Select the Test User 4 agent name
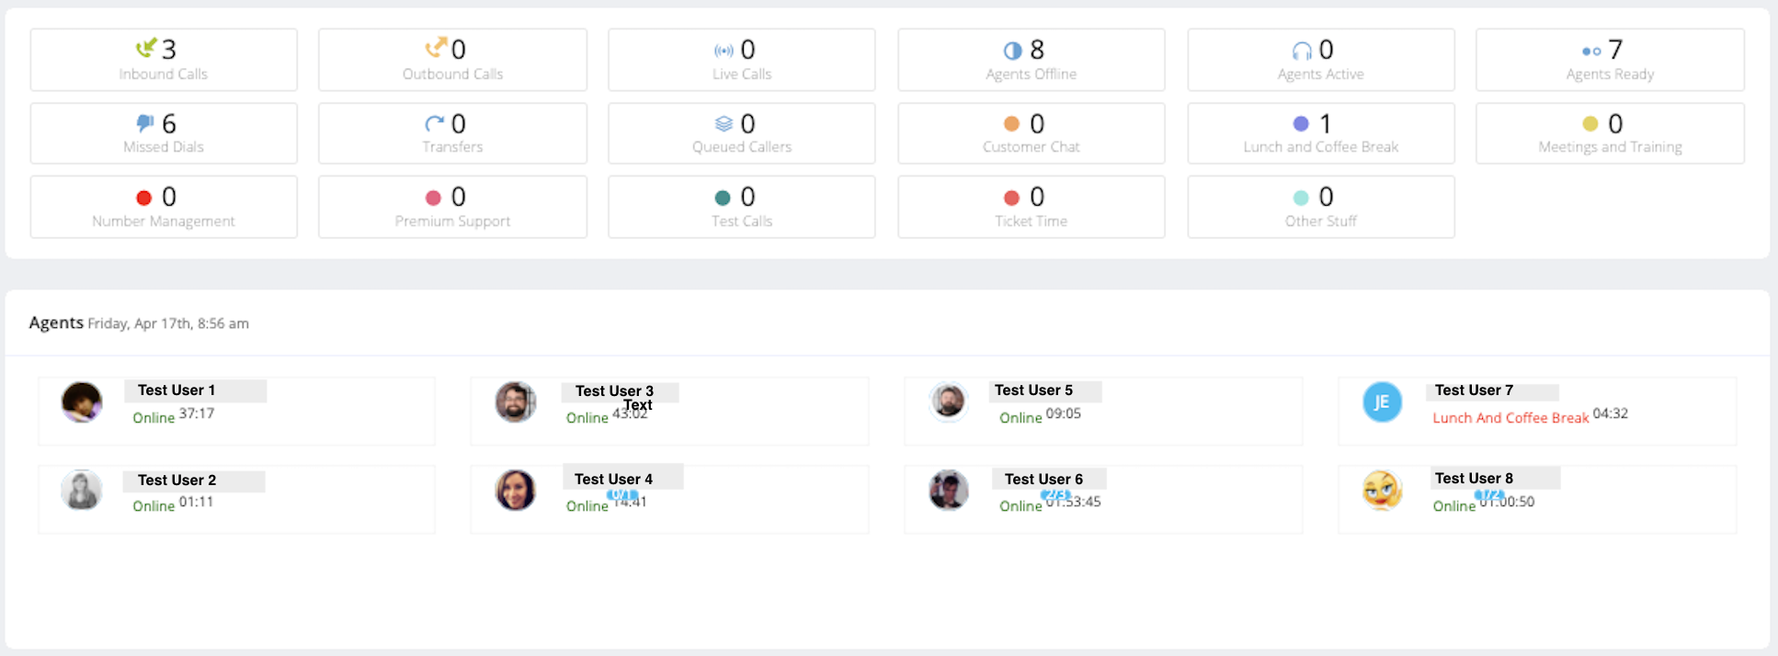 pyautogui.click(x=613, y=479)
